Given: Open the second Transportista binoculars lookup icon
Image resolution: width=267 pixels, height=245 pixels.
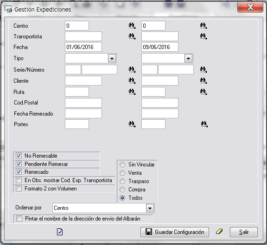Looking at the screenshot, I should coord(203,37).
